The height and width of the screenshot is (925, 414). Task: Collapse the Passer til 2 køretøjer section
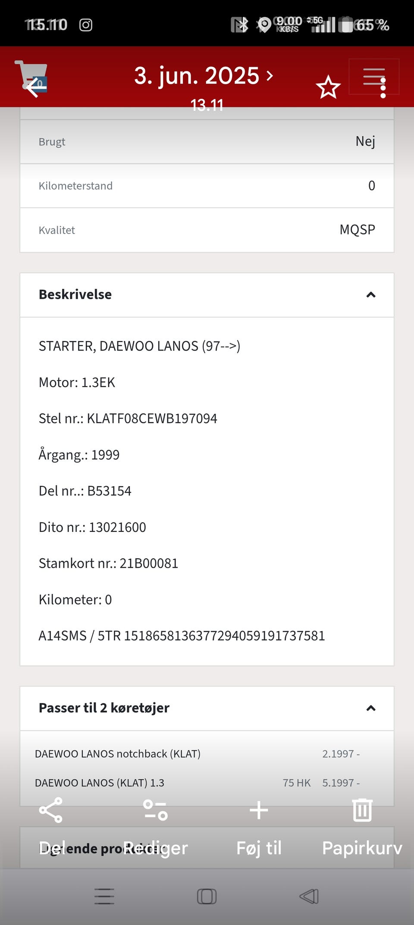point(370,708)
